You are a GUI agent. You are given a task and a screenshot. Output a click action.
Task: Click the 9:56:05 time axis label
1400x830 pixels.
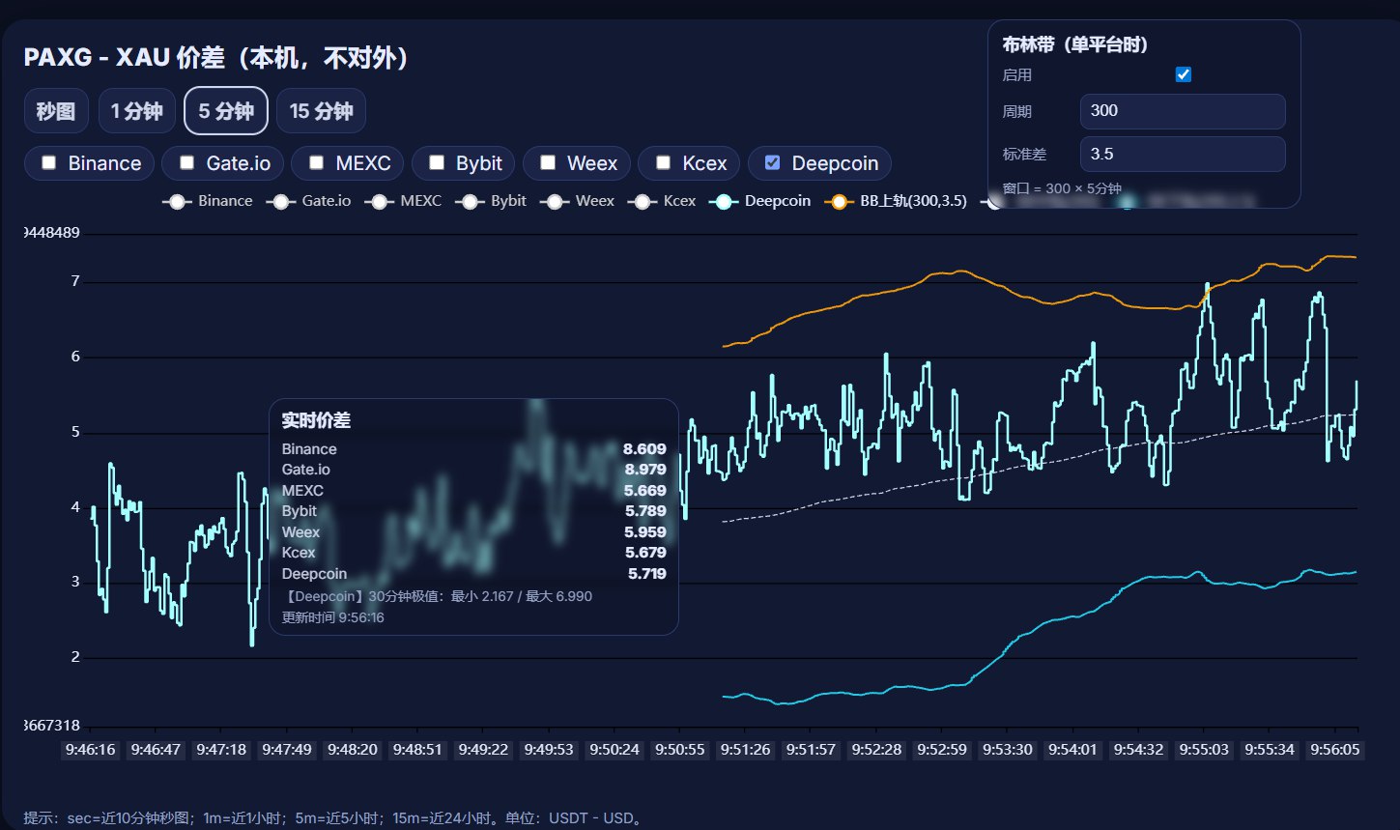[1334, 750]
